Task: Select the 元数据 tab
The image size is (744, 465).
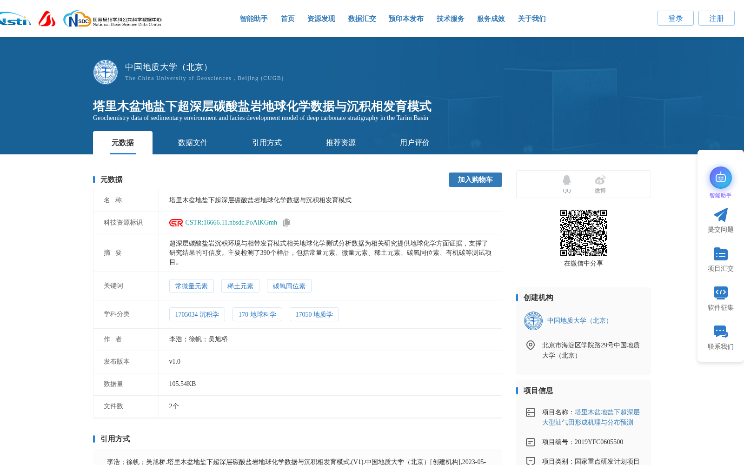Action: tap(123, 143)
